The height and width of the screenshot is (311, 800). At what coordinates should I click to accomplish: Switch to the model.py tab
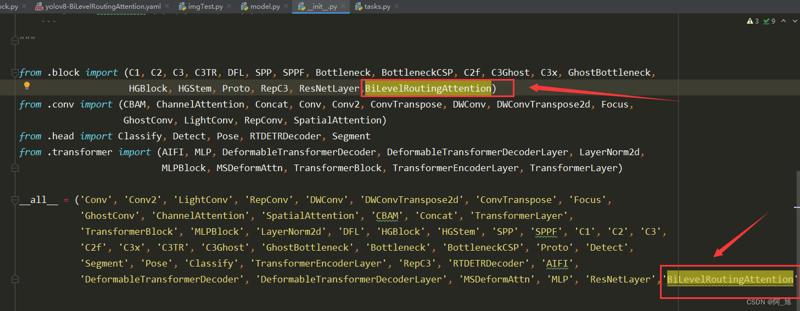265,7
